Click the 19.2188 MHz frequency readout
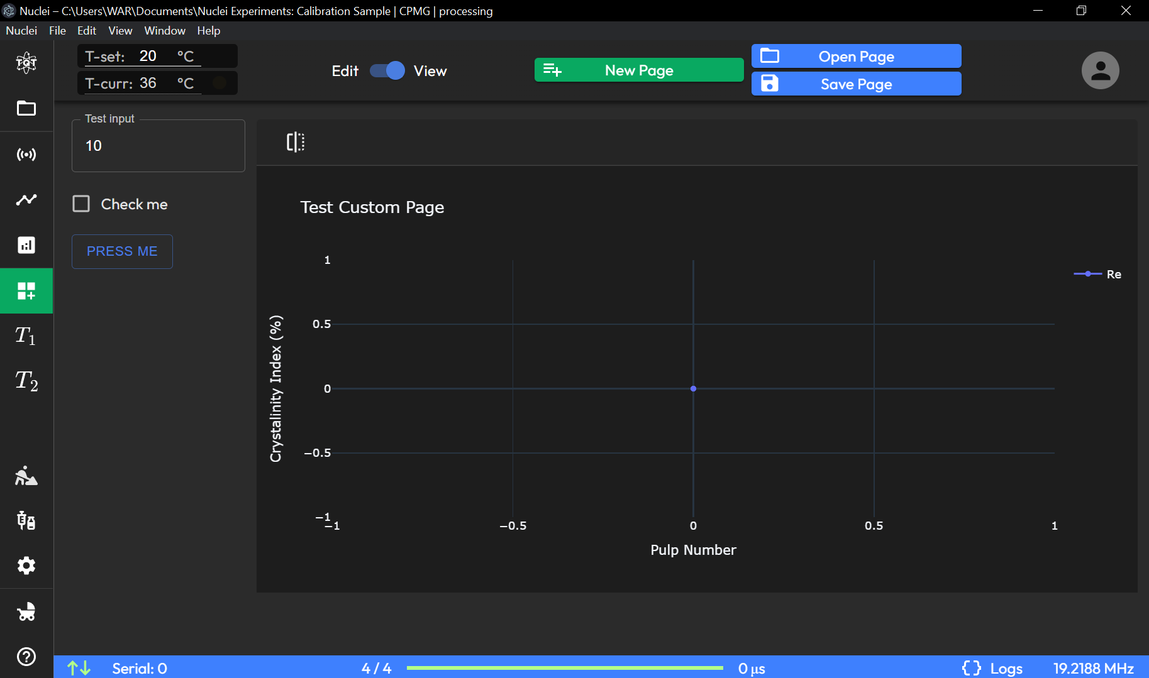 (x=1094, y=669)
